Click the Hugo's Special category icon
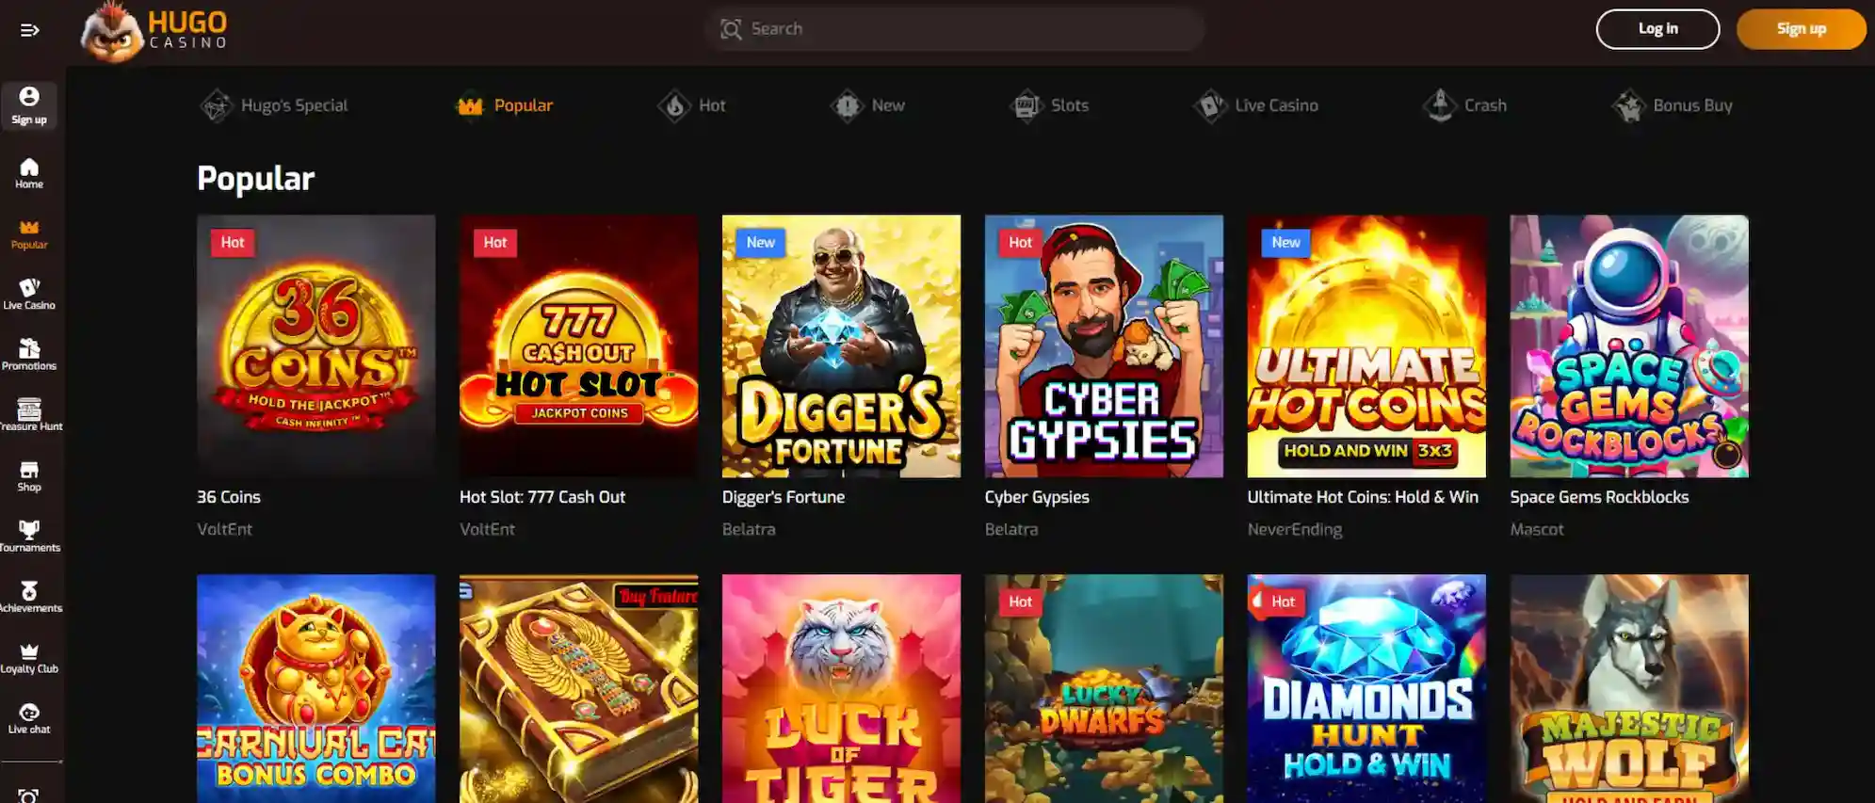 tap(217, 105)
